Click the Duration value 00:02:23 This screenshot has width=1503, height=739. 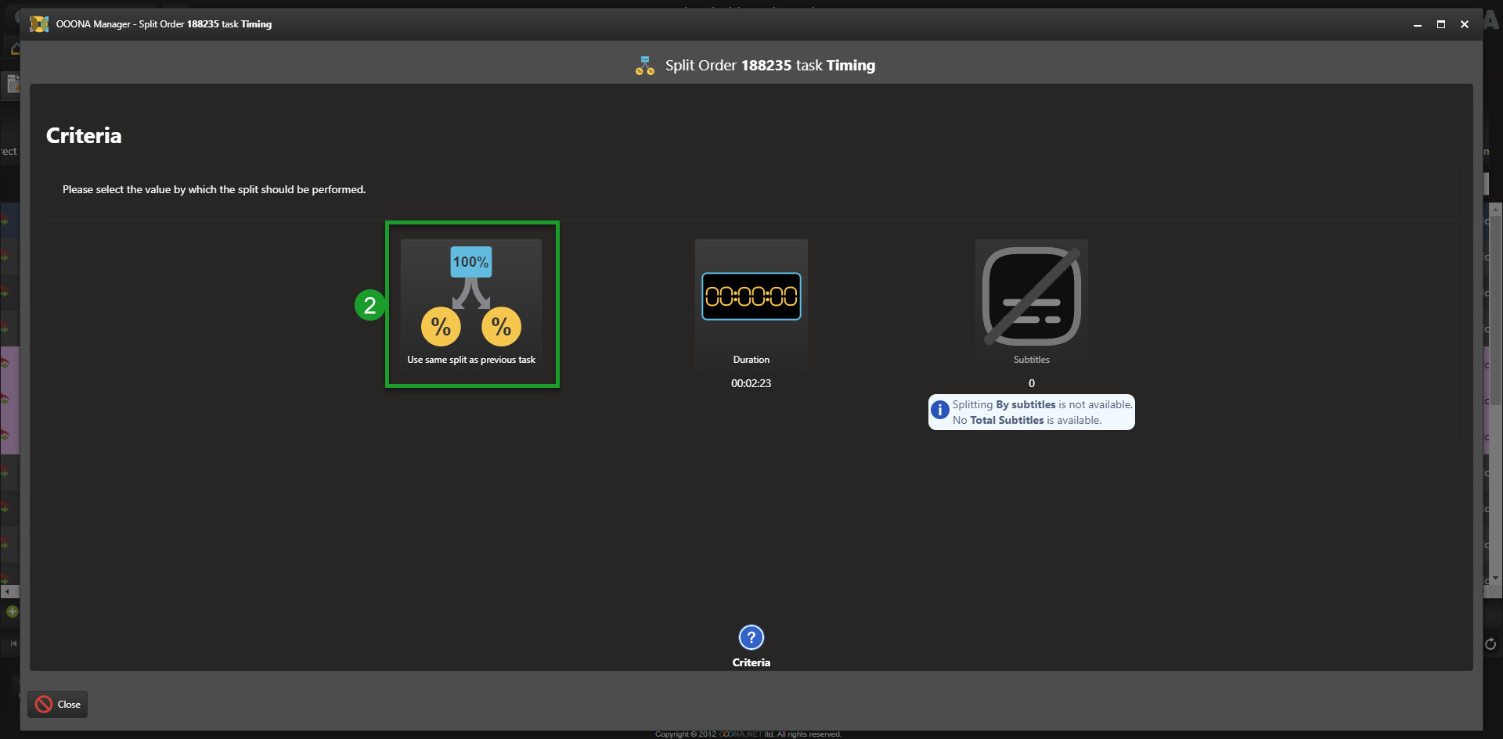tap(751, 383)
